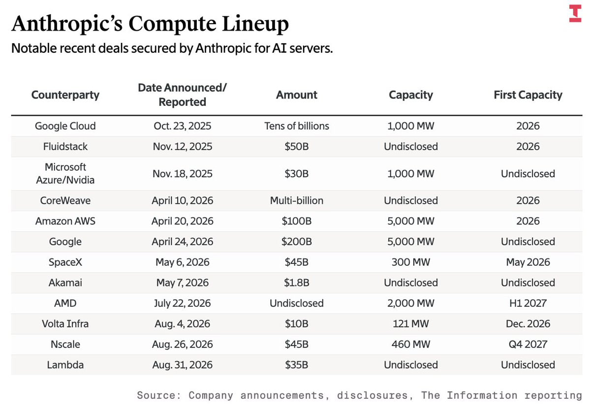This screenshot has width=590, height=409.
Task: Click the Amount column header
Action: click(x=297, y=95)
